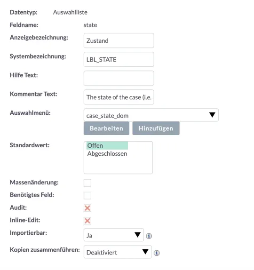Open the case_state_dom Auswahlmenü dropdown
Image resolution: width=254 pixels, height=270 pixels.
(x=151, y=115)
